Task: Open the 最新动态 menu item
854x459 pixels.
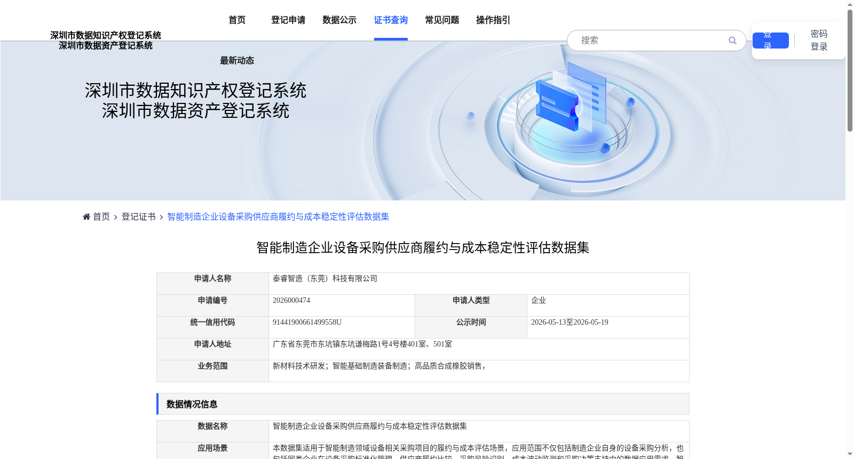Action: (237, 61)
